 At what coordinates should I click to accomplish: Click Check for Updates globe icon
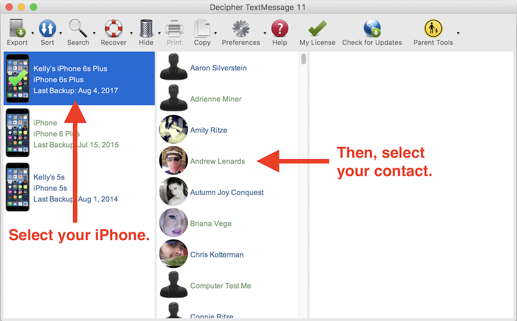pyautogui.click(x=372, y=29)
